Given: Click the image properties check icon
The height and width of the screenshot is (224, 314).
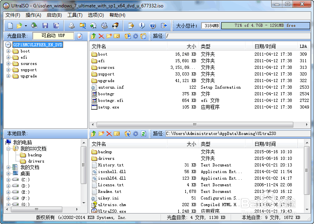Looking at the screenshot, I should [80, 36].
